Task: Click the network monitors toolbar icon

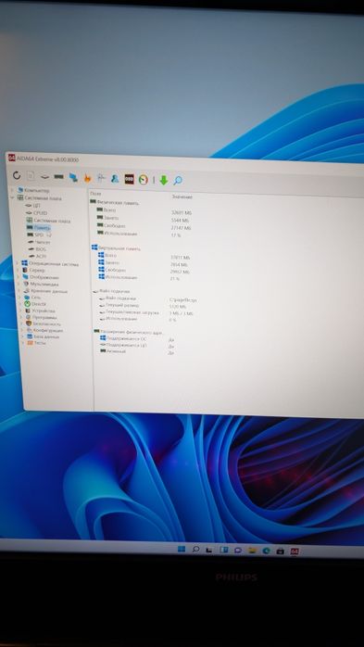Action: click(x=73, y=177)
